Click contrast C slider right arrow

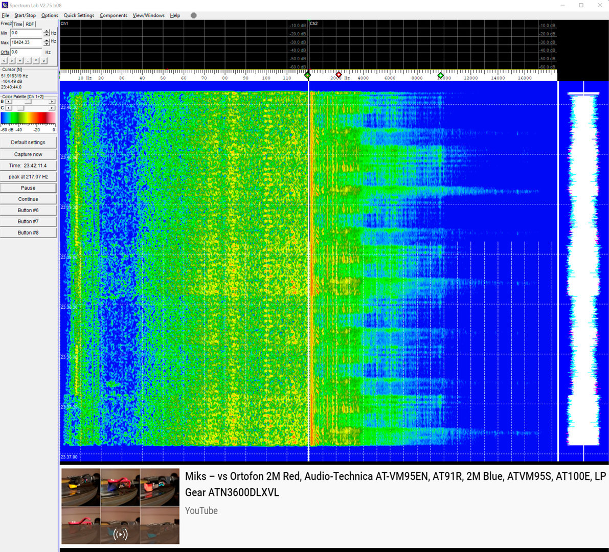click(52, 108)
